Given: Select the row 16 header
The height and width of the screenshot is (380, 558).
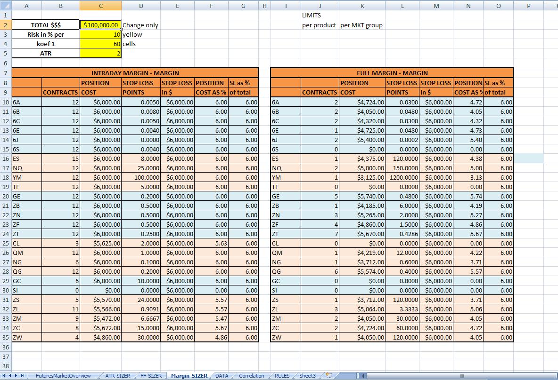Looking at the screenshot, I should 6,158.
